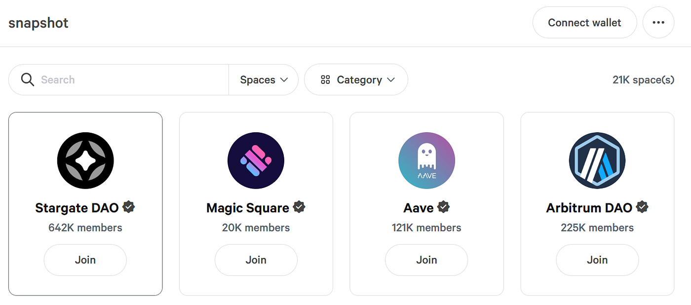Click the verified badge beside Aave
The image size is (691, 305).
click(444, 207)
